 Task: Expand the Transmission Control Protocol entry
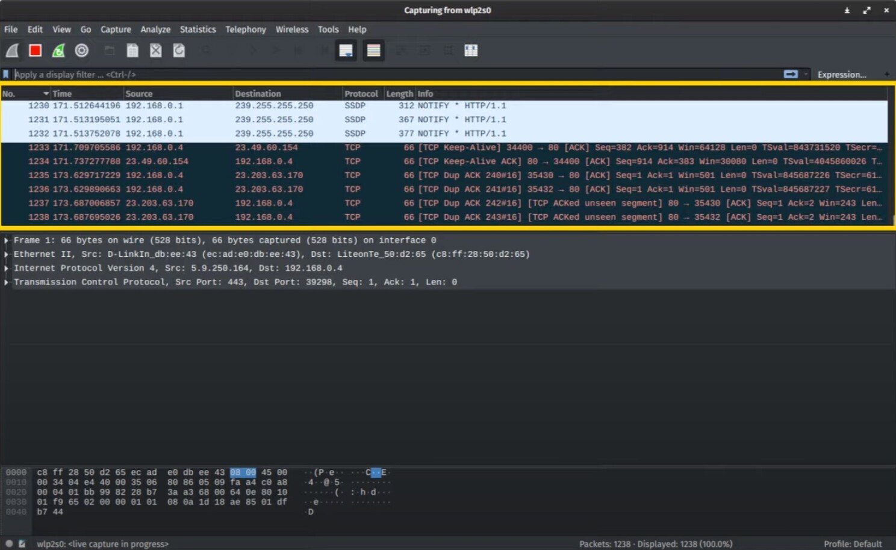click(x=7, y=282)
